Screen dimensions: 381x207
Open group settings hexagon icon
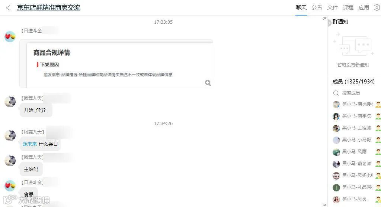click(377, 7)
